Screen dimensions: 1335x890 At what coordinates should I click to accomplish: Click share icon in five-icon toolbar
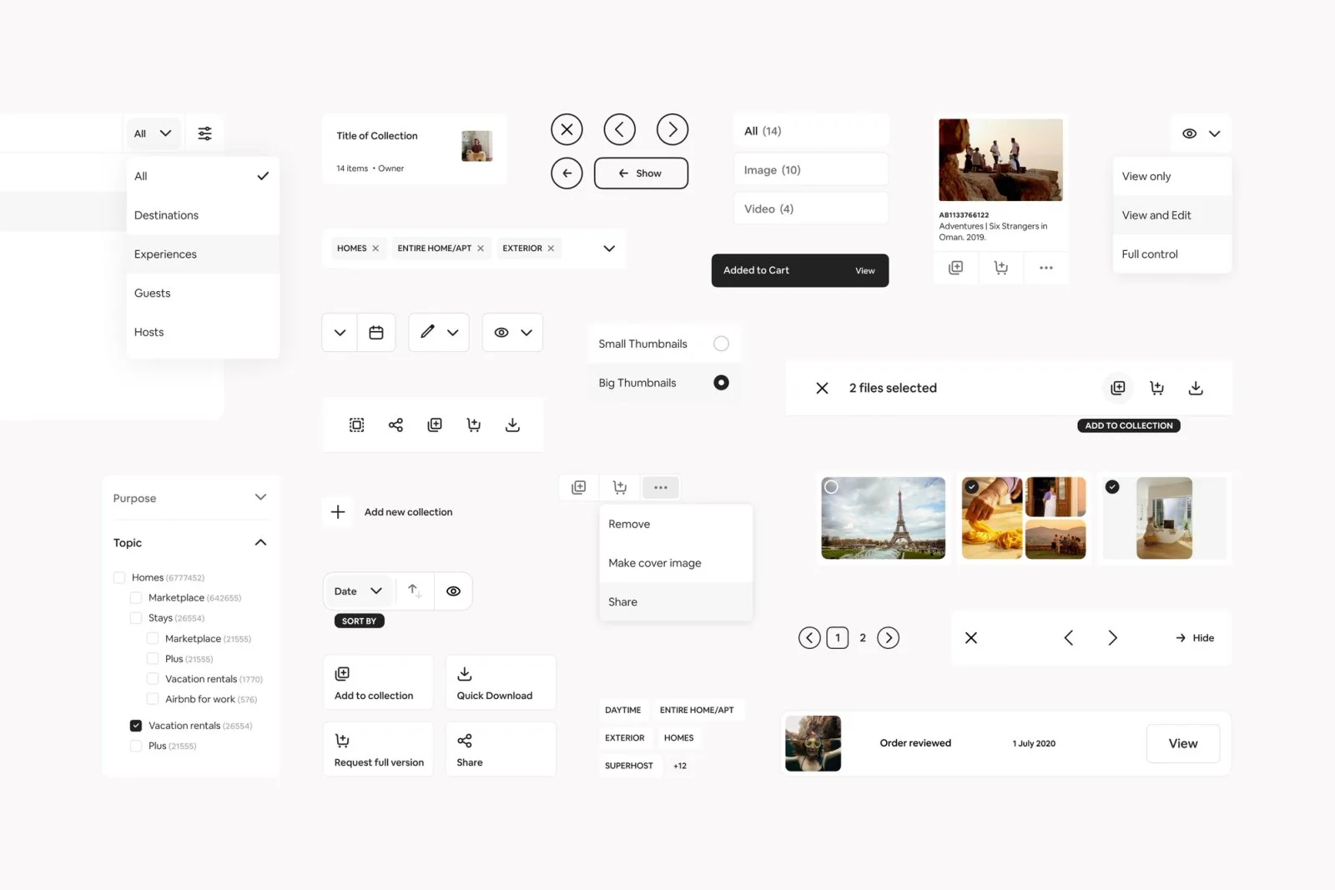pyautogui.click(x=395, y=425)
